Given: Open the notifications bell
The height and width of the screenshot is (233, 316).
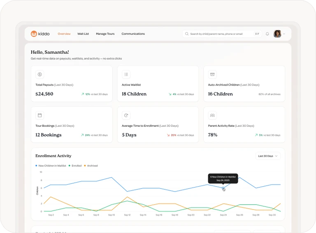Looking at the screenshot, I should pos(267,34).
